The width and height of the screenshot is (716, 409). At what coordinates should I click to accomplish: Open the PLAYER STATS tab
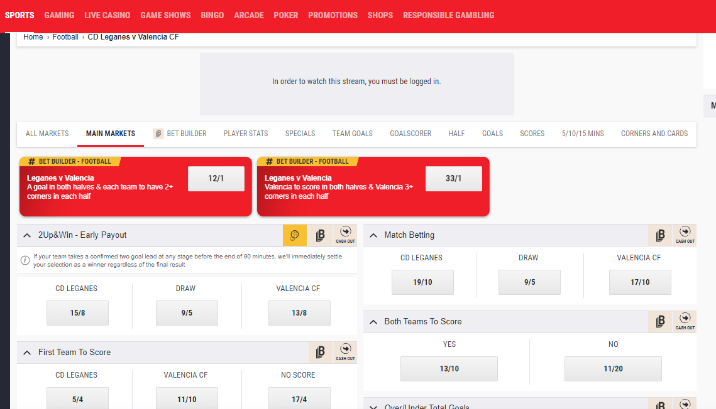click(246, 134)
